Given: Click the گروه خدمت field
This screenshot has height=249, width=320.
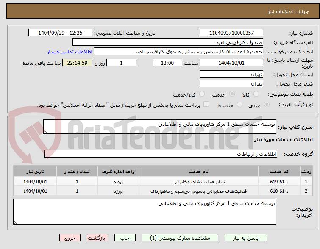Looking at the screenshot, I should pos(161,154).
